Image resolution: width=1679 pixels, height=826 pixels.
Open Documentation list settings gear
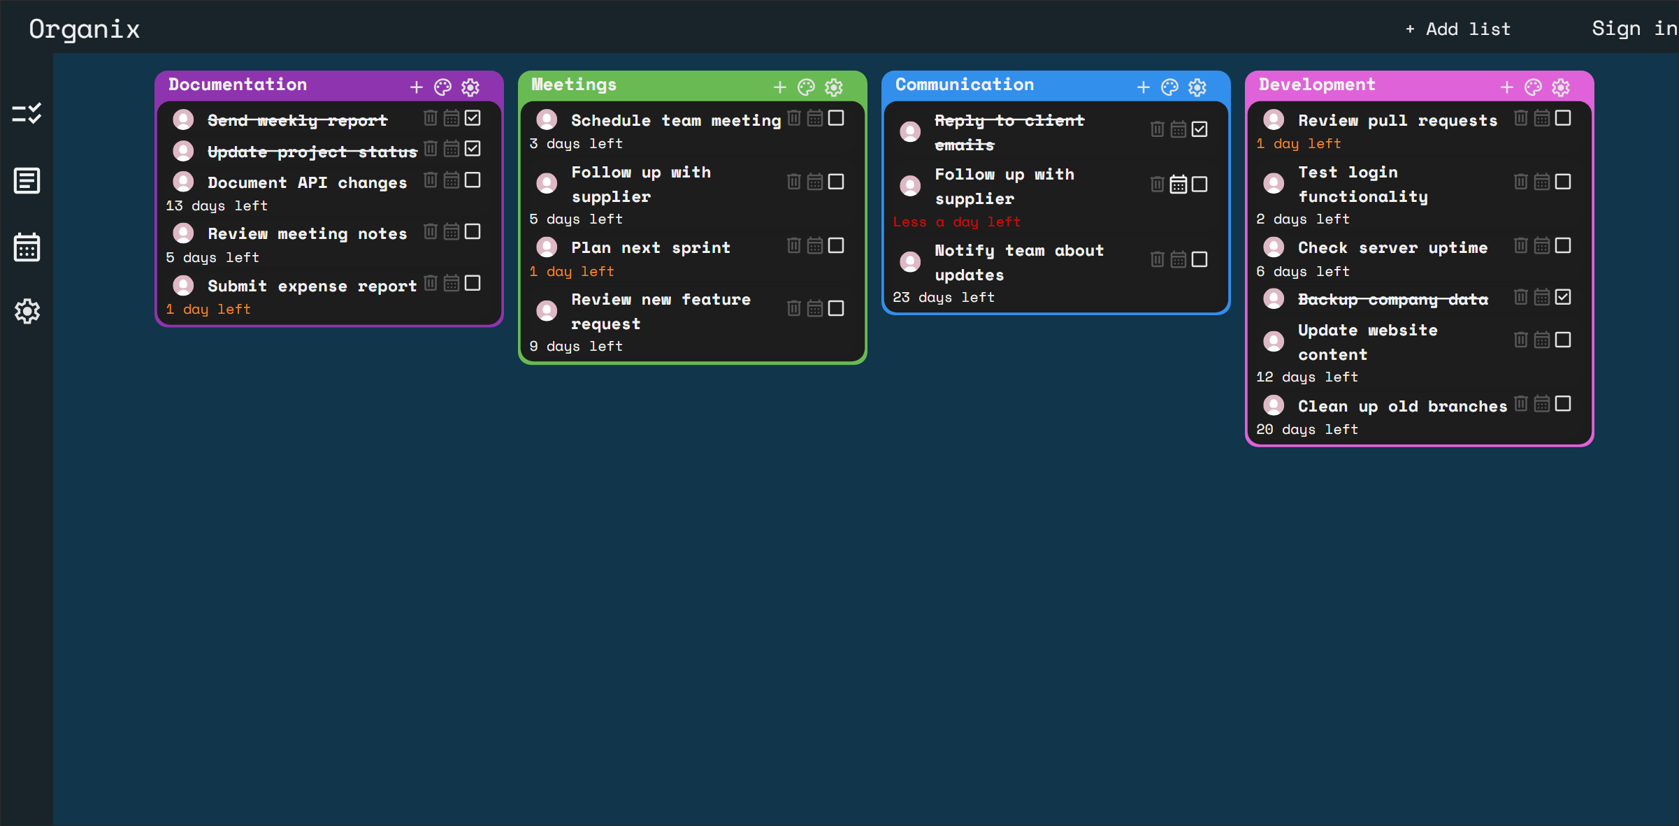pyautogui.click(x=470, y=87)
